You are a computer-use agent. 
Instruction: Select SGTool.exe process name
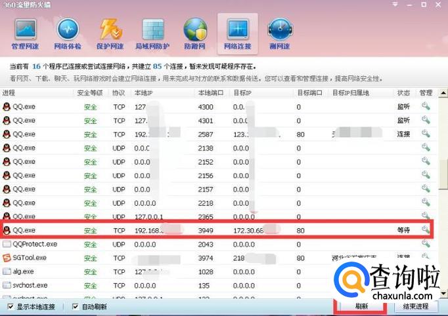pos(30,258)
